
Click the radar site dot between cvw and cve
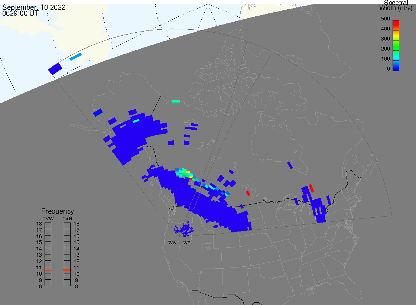pyautogui.click(x=180, y=236)
